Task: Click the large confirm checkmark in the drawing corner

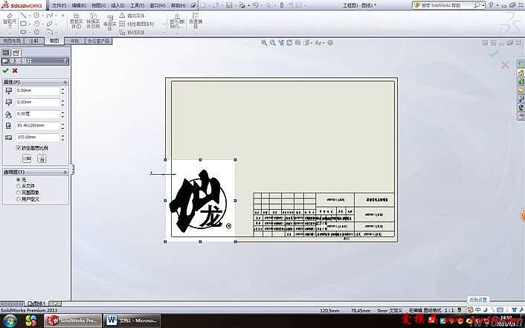Action: click(x=493, y=53)
